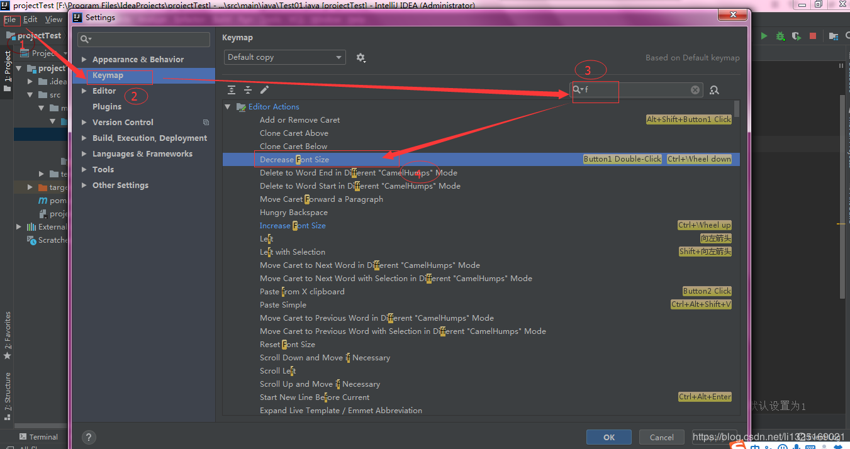Click the Scratches icon in project tree
This screenshot has height=449, width=850.
click(31, 240)
